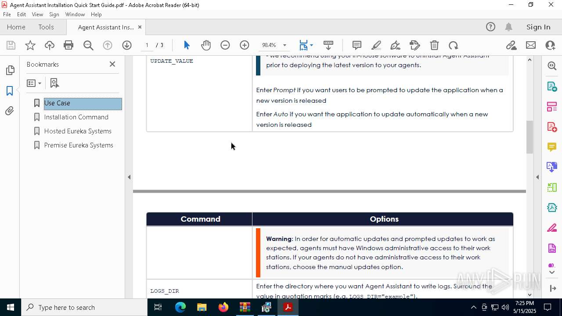Open the bookmarks options dropdown
This screenshot has width=562, height=316.
[x=34, y=83]
